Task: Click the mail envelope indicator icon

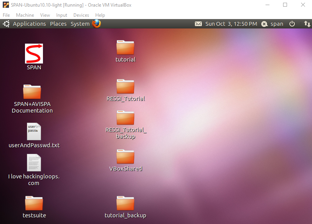Action: click(198, 24)
